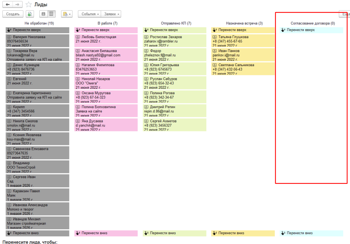350x244 pixels.
Task: Click Перенести вверх in Не обработан column
Action: pos(38,30)
